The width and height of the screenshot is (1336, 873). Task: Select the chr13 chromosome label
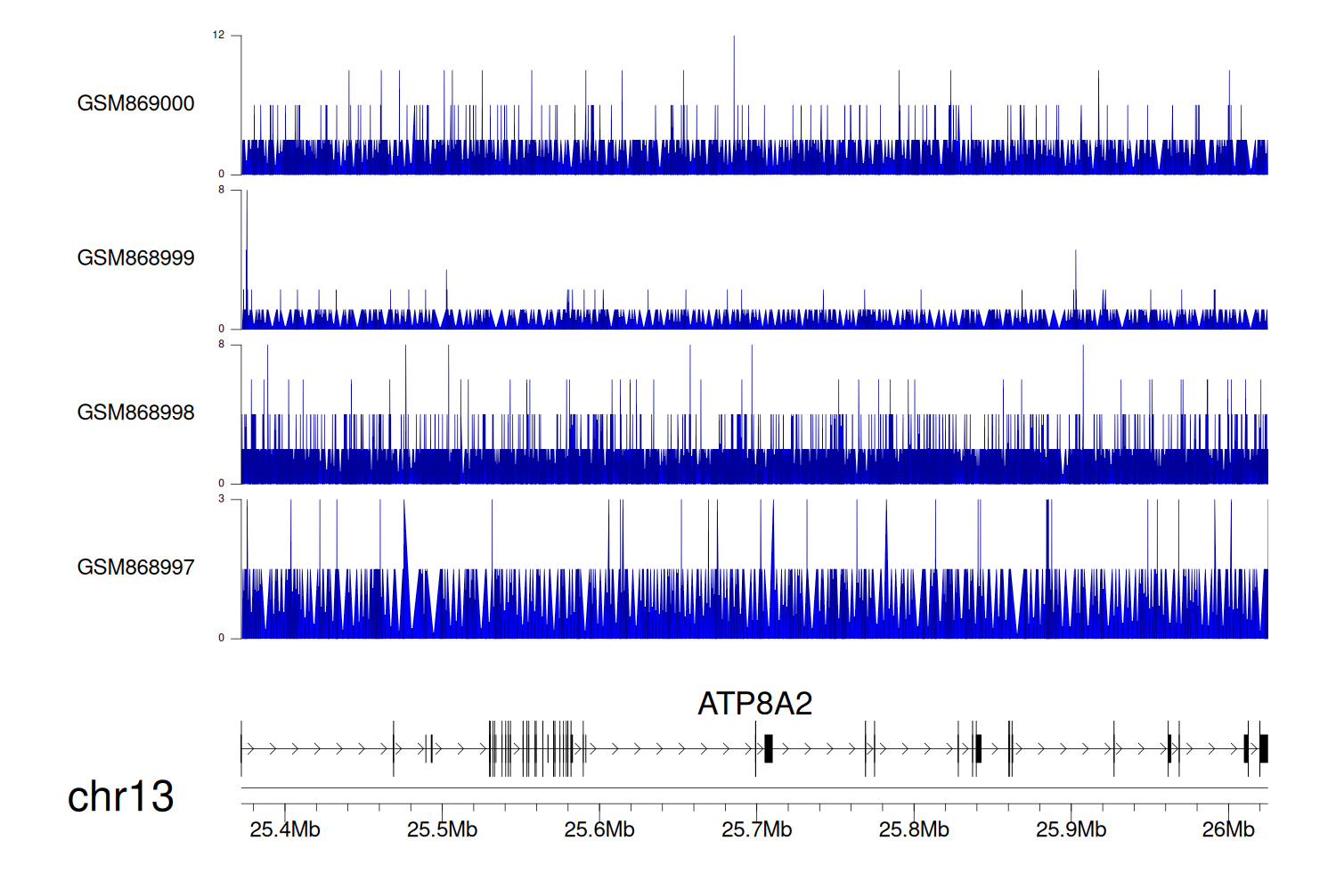[x=120, y=796]
